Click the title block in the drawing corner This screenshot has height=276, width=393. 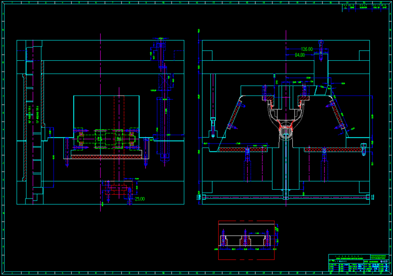coord(359,263)
